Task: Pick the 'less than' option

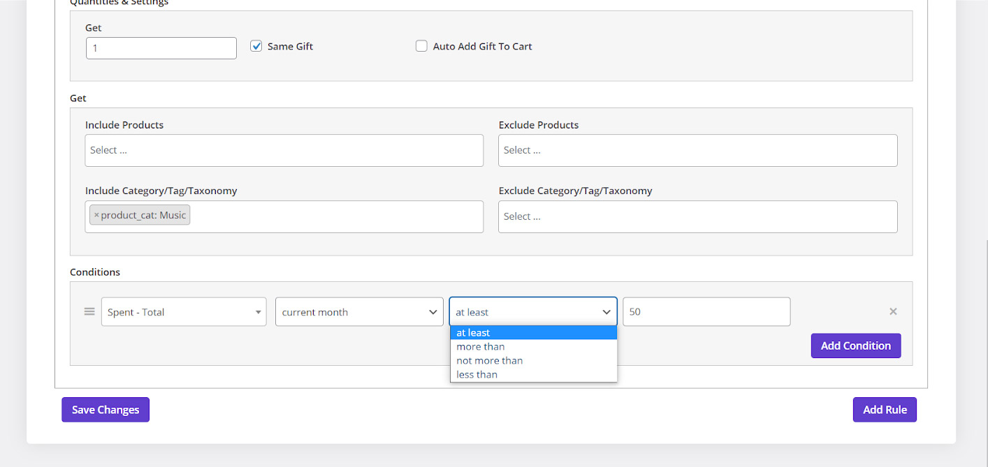Action: click(x=477, y=375)
